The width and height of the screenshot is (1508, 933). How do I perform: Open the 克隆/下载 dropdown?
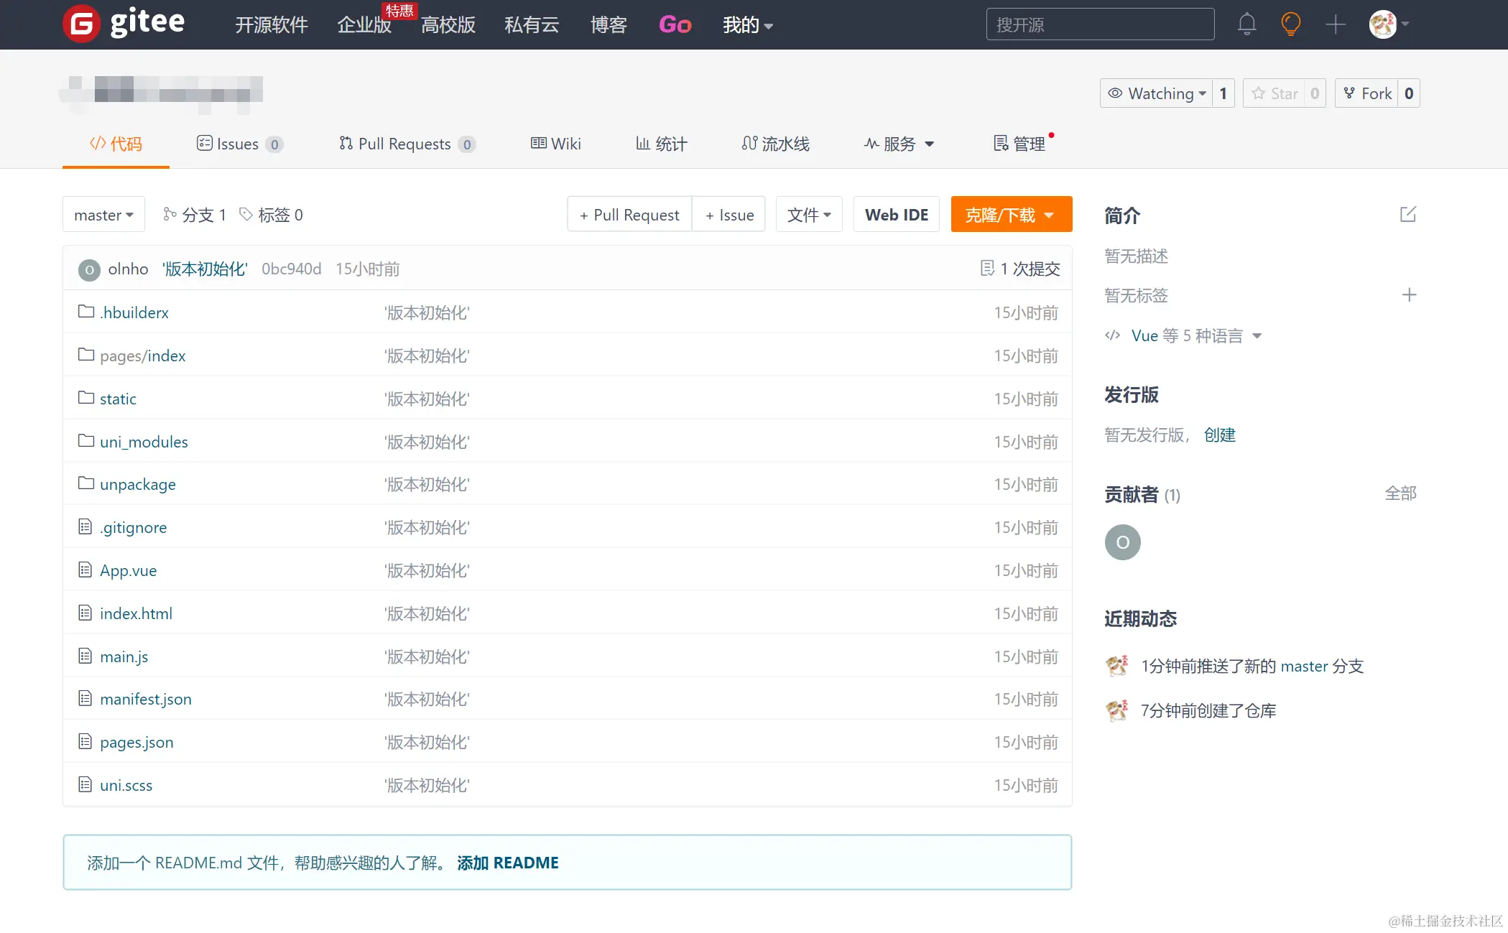[x=1011, y=215]
